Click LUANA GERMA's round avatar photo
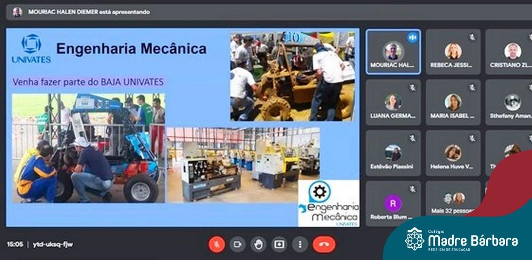Image resolution: width=532 pixels, height=260 pixels. coord(393,102)
